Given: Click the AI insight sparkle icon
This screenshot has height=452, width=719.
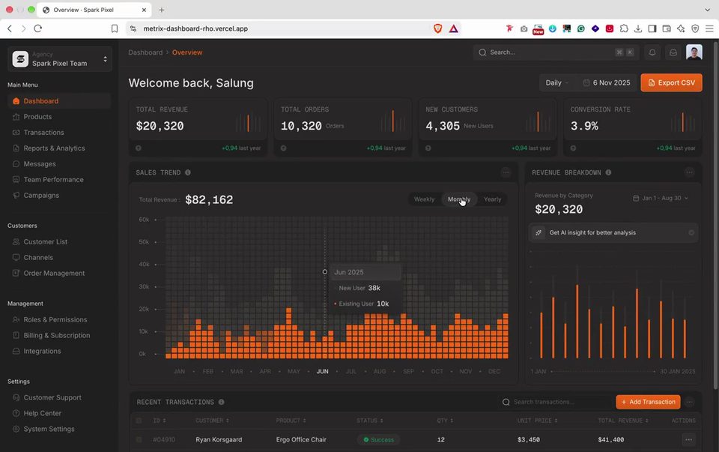Looking at the screenshot, I should 539,232.
